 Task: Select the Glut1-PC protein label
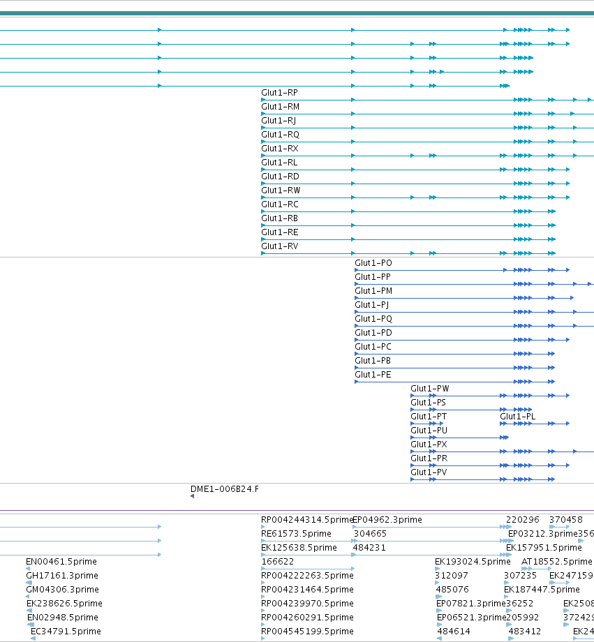pyautogui.click(x=373, y=346)
